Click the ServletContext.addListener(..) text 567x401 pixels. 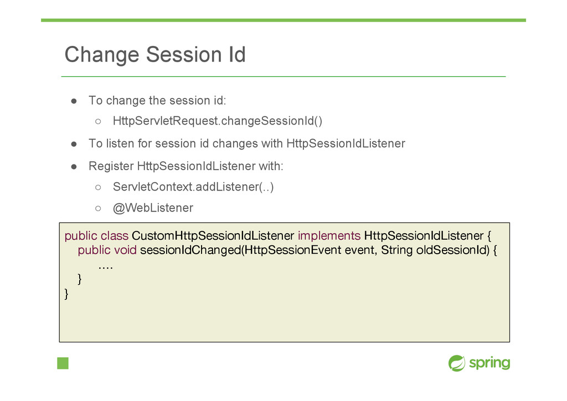[x=193, y=187]
